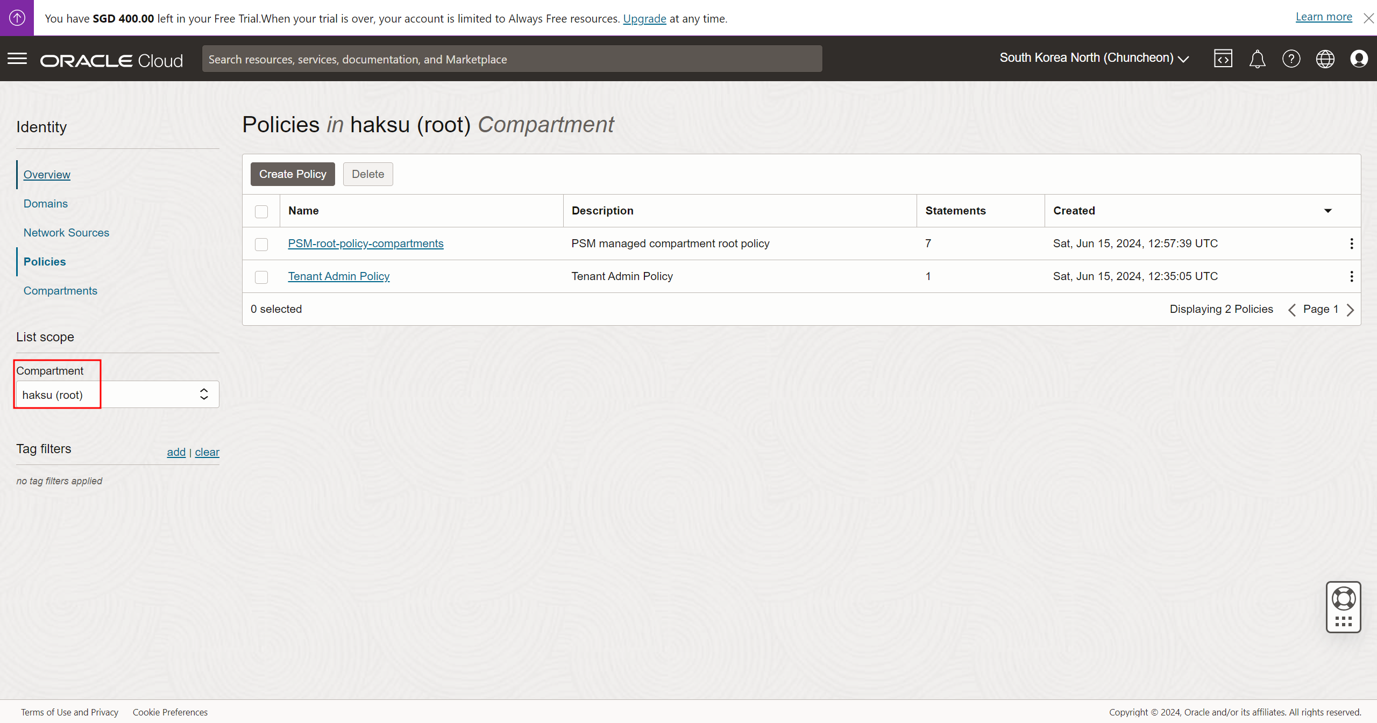
Task: Click the Delete button
Action: (x=368, y=174)
